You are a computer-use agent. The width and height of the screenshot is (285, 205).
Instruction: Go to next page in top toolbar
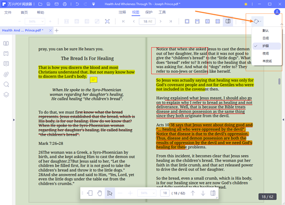pos(161,22)
